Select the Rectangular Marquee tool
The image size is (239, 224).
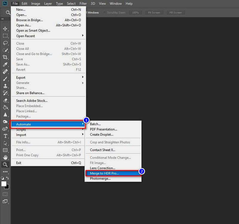click(5, 36)
